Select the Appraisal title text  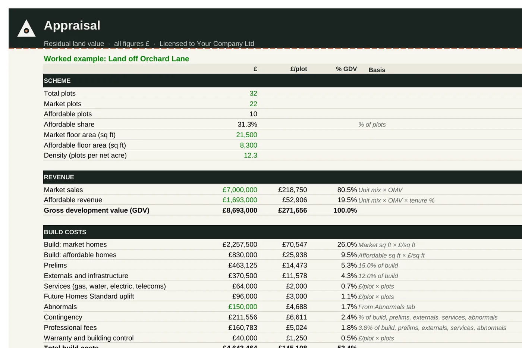[x=72, y=25]
